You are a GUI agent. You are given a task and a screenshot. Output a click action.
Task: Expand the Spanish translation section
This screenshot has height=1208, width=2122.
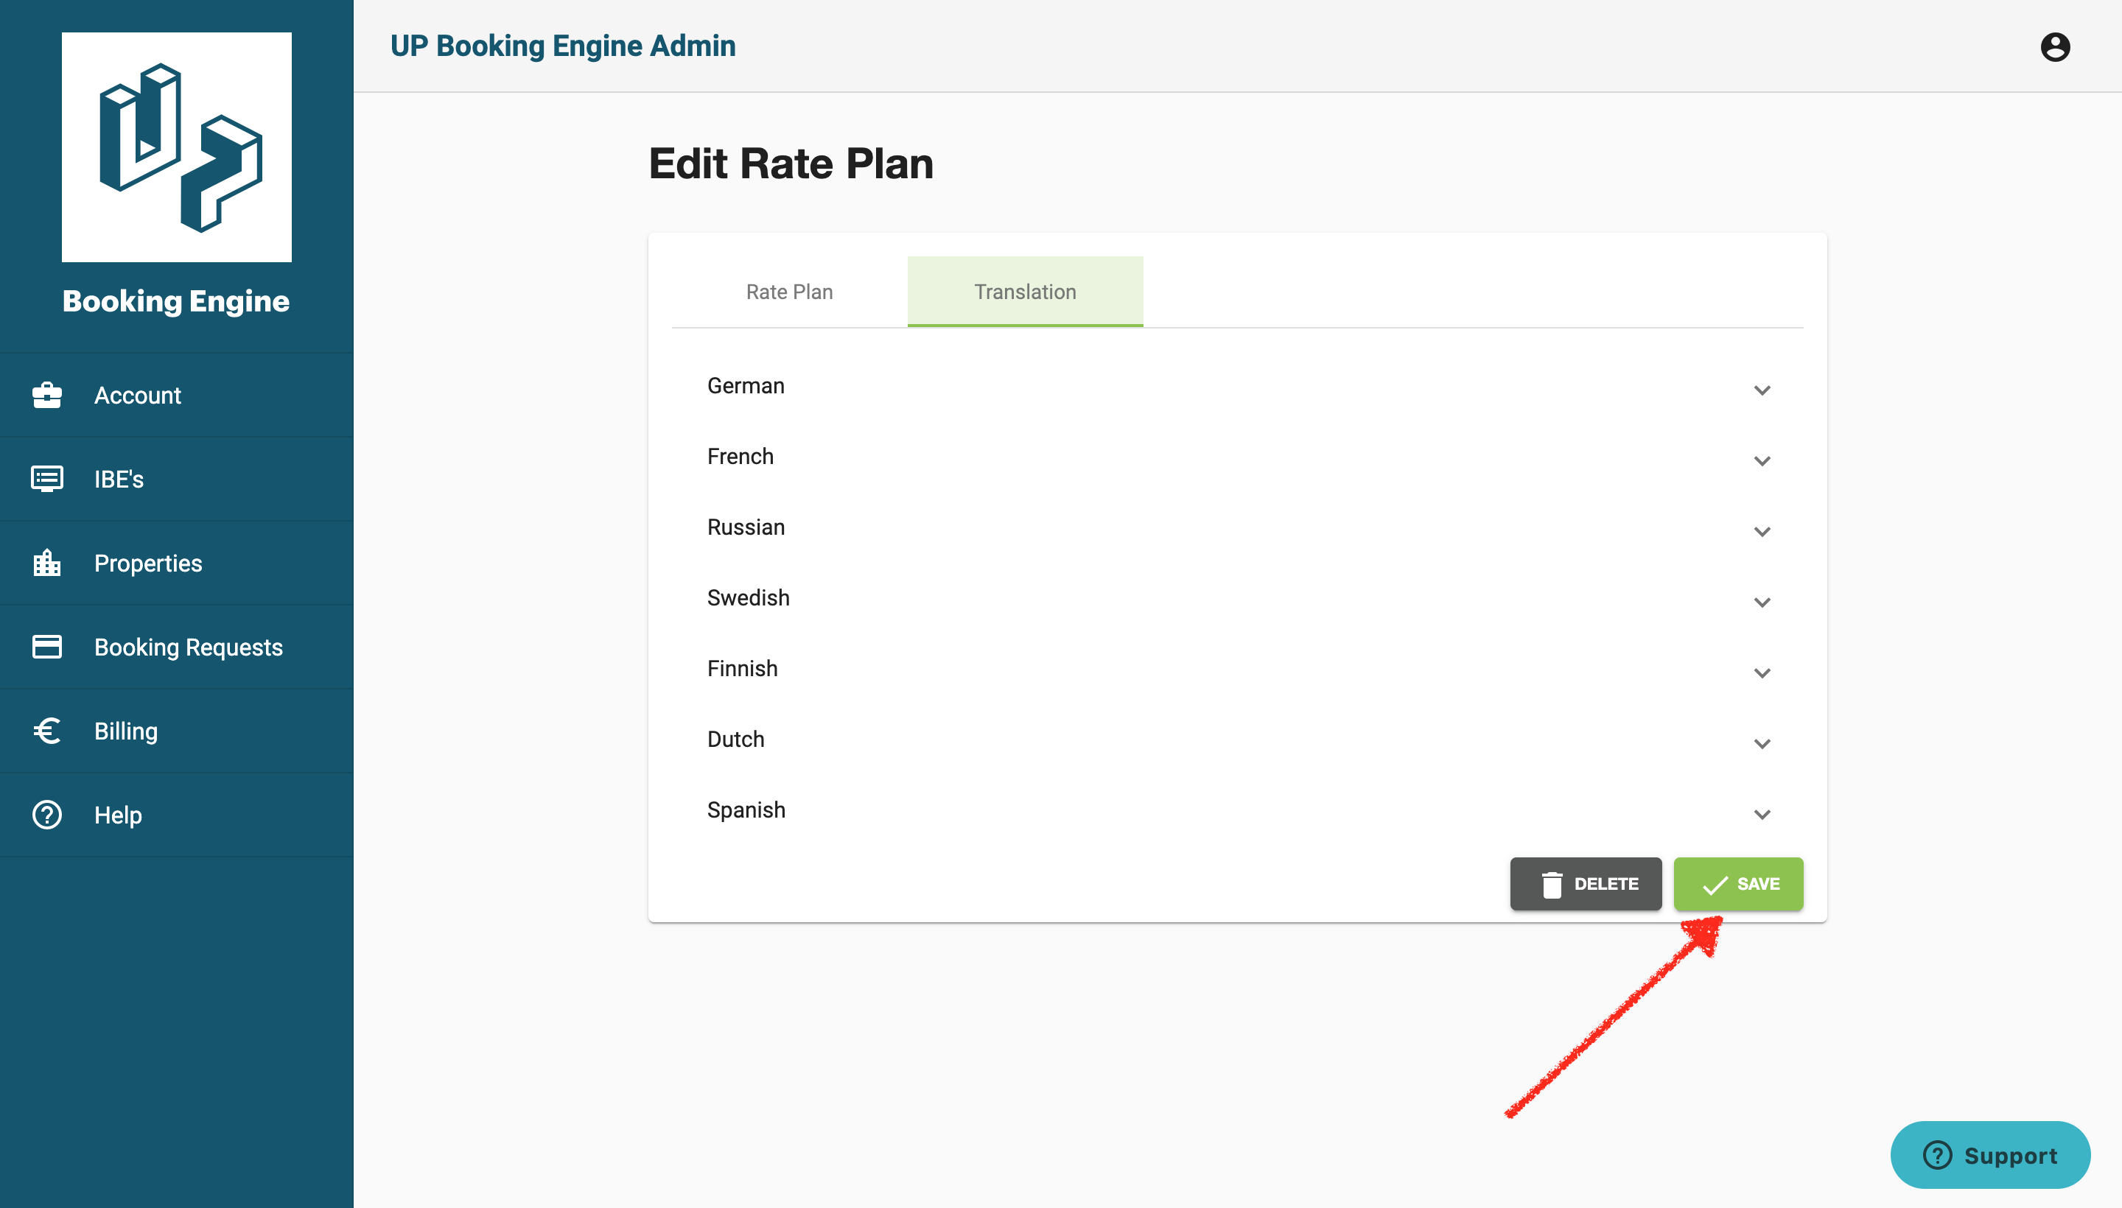(1763, 814)
